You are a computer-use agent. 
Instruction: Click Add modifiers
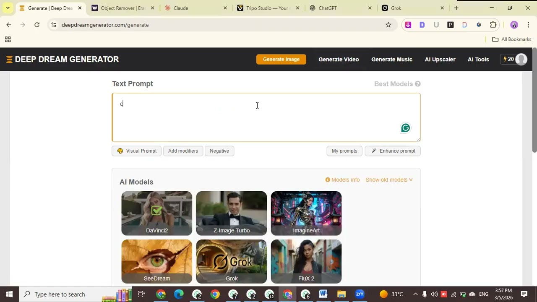pyautogui.click(x=183, y=151)
